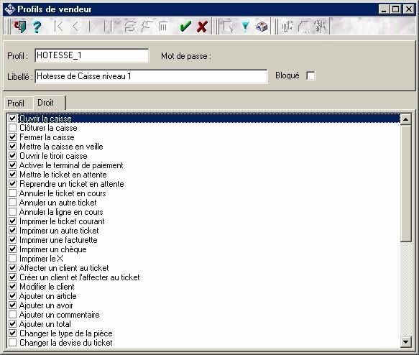
Task: Uncheck Fermer la caisse
Action: pos(12,137)
